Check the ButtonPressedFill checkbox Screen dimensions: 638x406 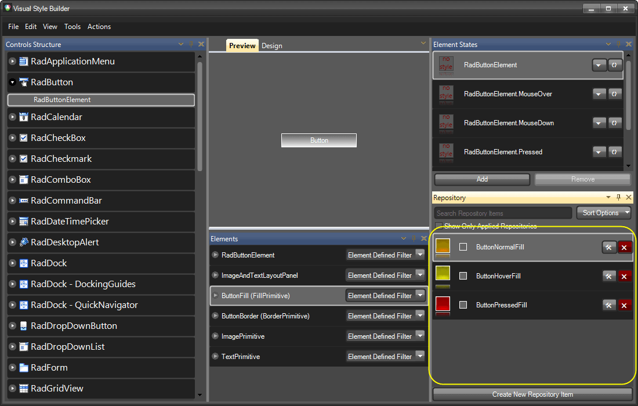click(x=463, y=304)
